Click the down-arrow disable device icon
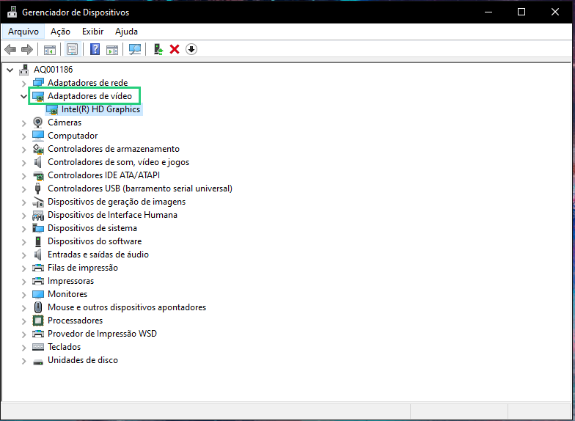Screen dimensions: 575x421 tap(191, 49)
